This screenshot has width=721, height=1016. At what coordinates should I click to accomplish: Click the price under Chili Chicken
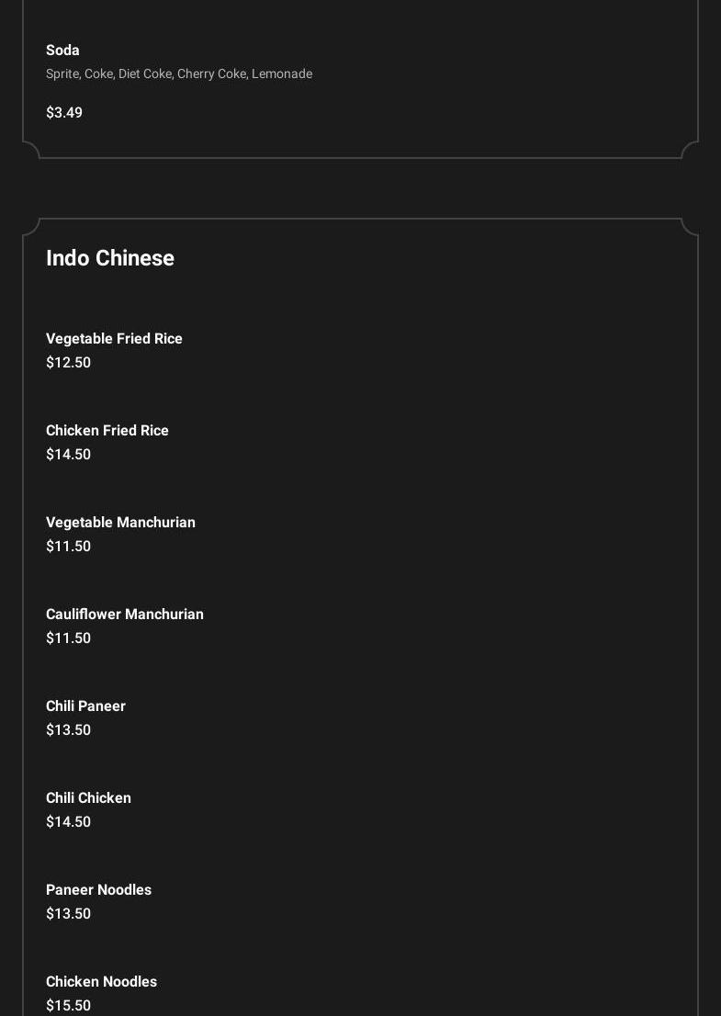(68, 822)
